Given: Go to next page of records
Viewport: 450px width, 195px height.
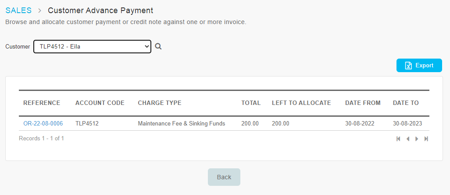Looking at the screenshot, I should point(417,139).
